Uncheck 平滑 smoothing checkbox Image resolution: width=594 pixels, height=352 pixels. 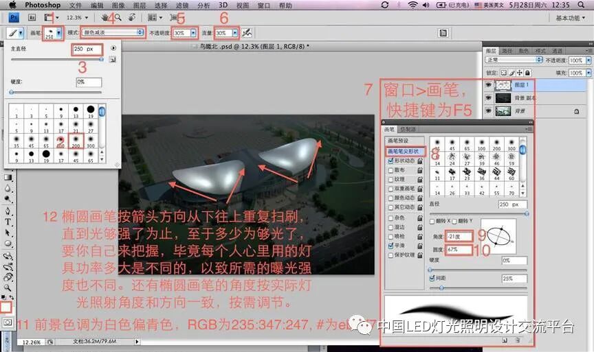click(x=390, y=246)
